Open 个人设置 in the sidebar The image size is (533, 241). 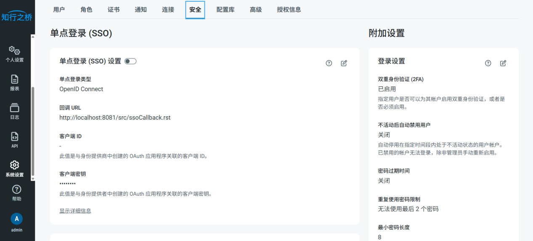tap(14, 54)
